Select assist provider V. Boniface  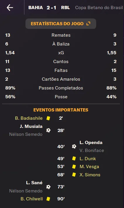tap(92, 150)
